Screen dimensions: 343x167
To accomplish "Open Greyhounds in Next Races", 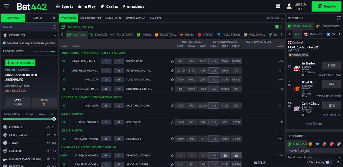I will pos(328,26).
